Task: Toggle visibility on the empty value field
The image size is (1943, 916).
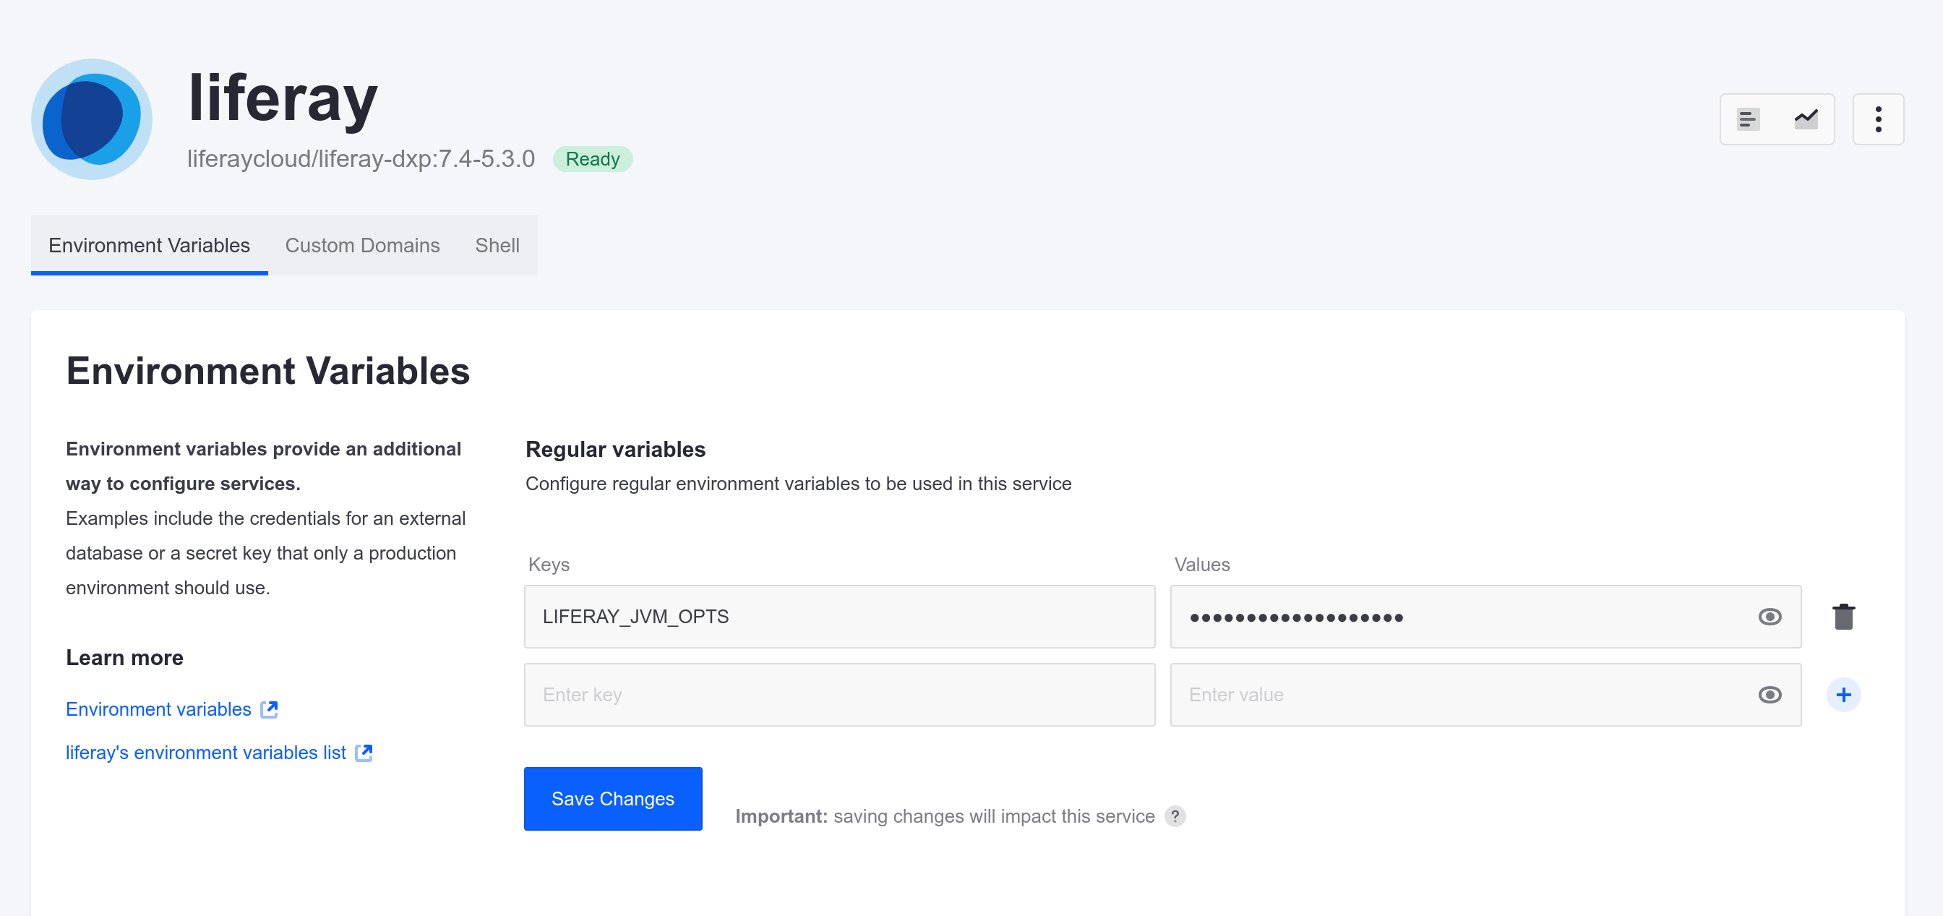Action: pyautogui.click(x=1771, y=693)
